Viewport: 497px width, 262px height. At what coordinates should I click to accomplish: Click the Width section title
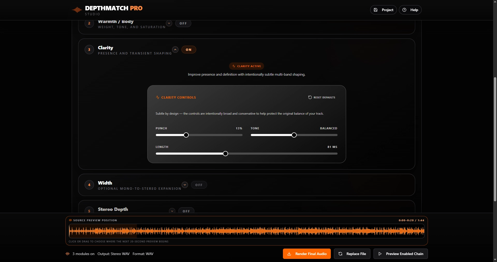click(105, 183)
